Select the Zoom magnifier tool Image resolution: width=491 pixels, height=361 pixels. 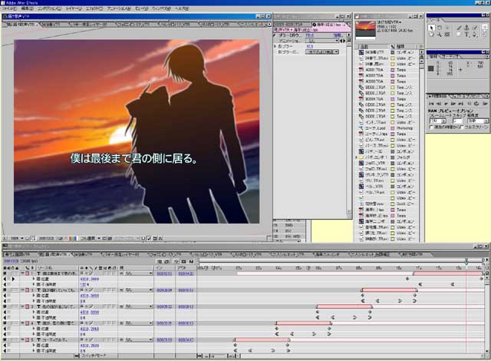(x=440, y=34)
